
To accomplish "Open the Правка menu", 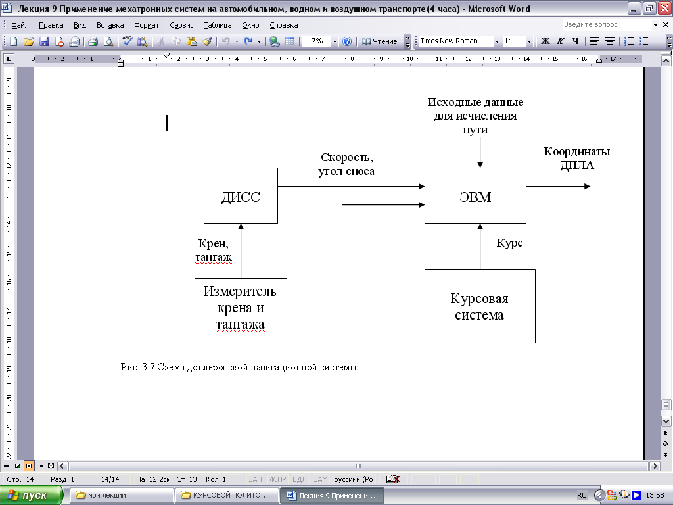I will (51, 25).
